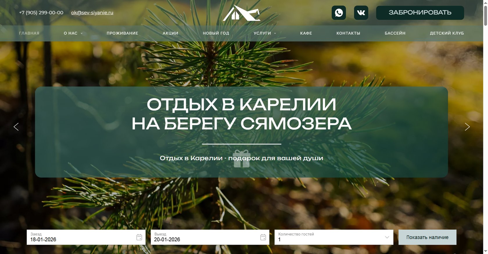Open the 'Главная' menu item
Screen dimensions: 488x254
(29, 33)
